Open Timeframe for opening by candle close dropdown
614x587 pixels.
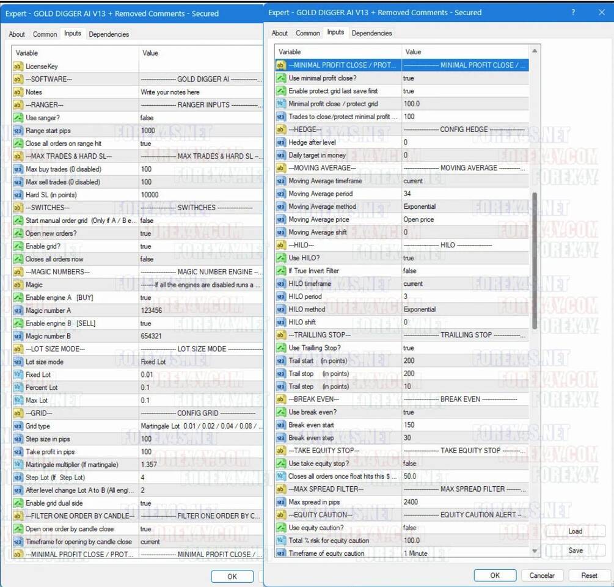pos(200,542)
